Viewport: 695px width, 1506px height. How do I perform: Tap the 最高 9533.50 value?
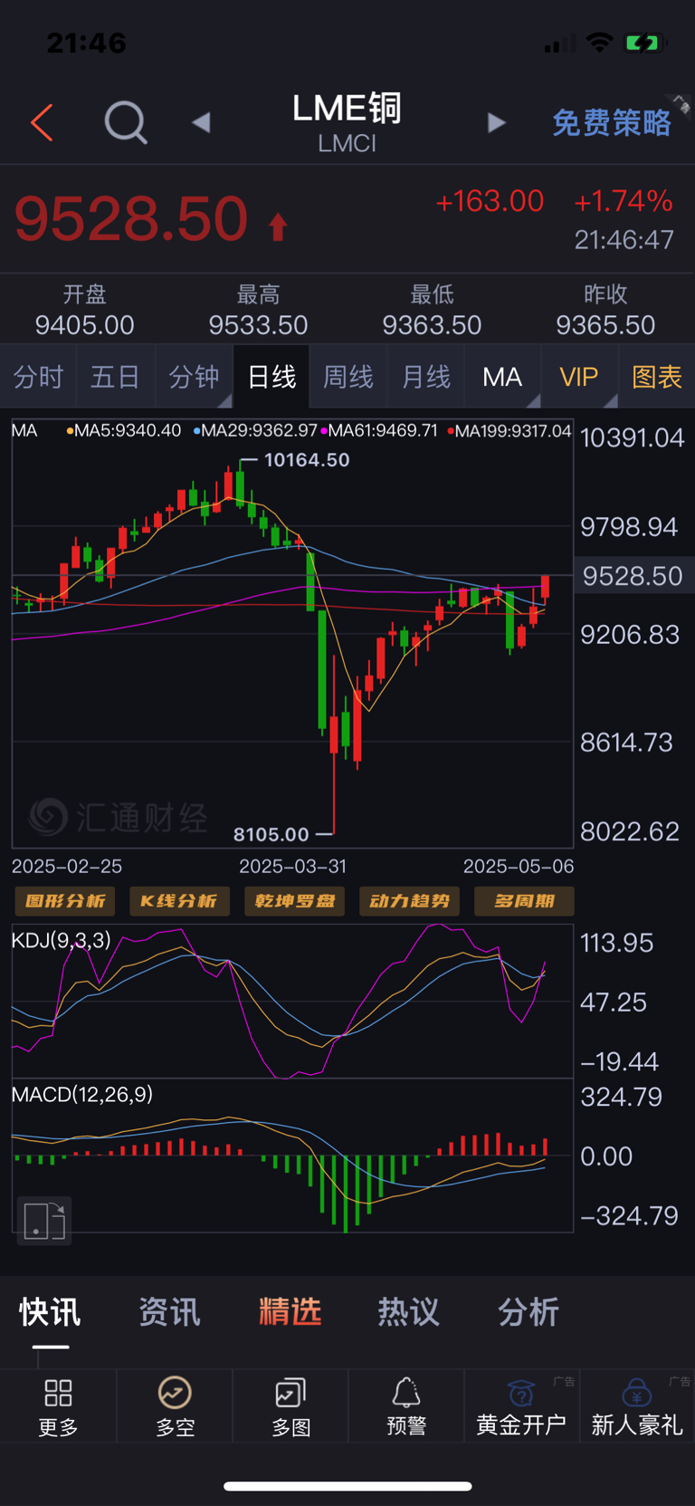(259, 324)
